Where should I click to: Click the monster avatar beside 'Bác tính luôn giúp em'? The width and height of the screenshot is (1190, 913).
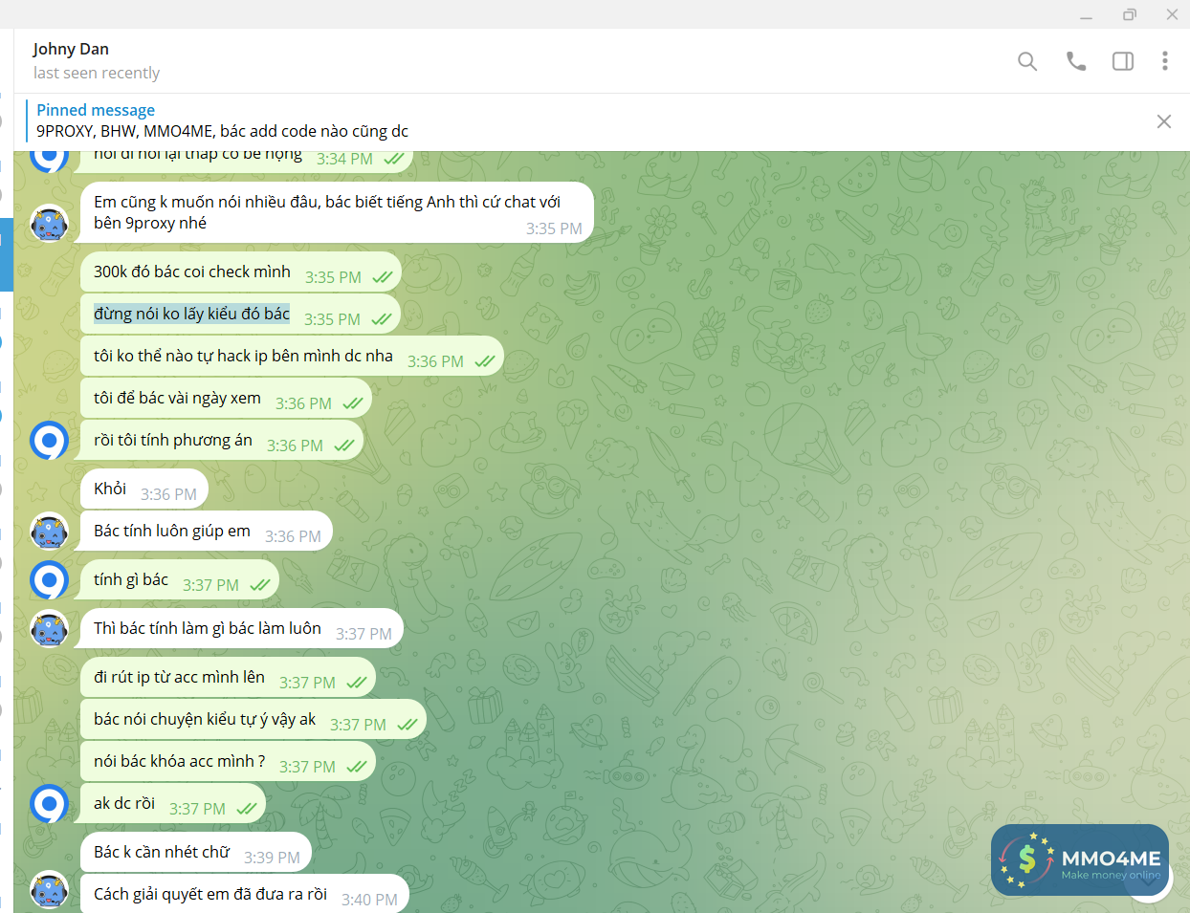click(x=50, y=531)
